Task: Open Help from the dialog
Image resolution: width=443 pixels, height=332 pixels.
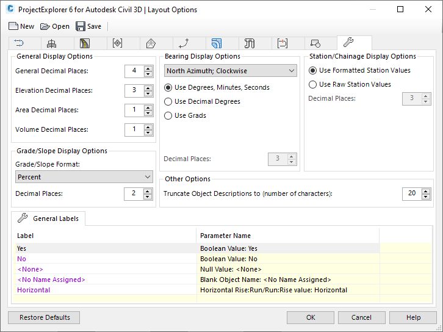Action: click(x=413, y=317)
